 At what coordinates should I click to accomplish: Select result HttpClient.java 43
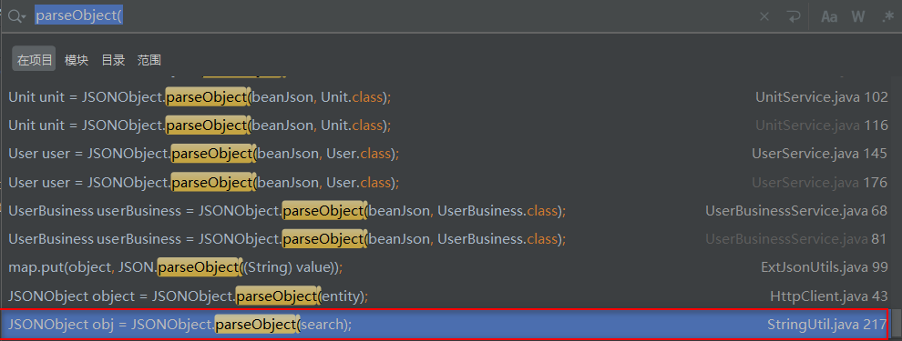click(x=446, y=296)
